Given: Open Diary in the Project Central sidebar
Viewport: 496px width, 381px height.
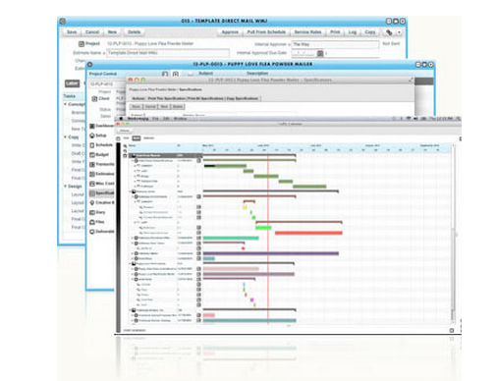Looking at the screenshot, I should (97, 212).
